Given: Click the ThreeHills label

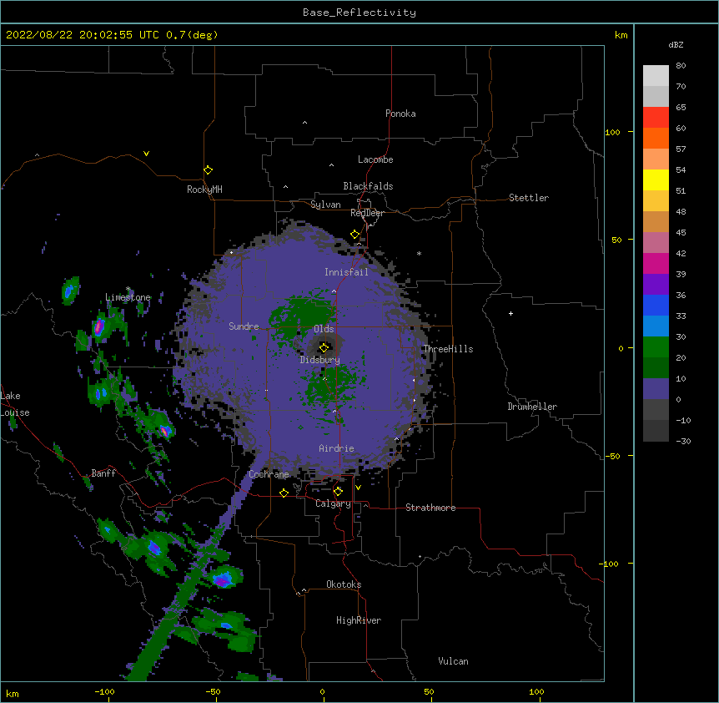Looking at the screenshot, I should coord(448,349).
